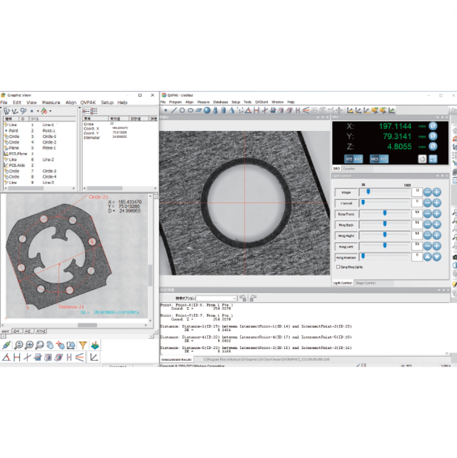Select Circle-3 row in the feature list
Screen dimensions: 457x458
tap(49, 171)
